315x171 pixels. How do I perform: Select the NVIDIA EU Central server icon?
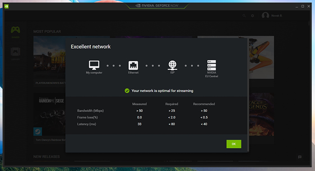pos(211,65)
